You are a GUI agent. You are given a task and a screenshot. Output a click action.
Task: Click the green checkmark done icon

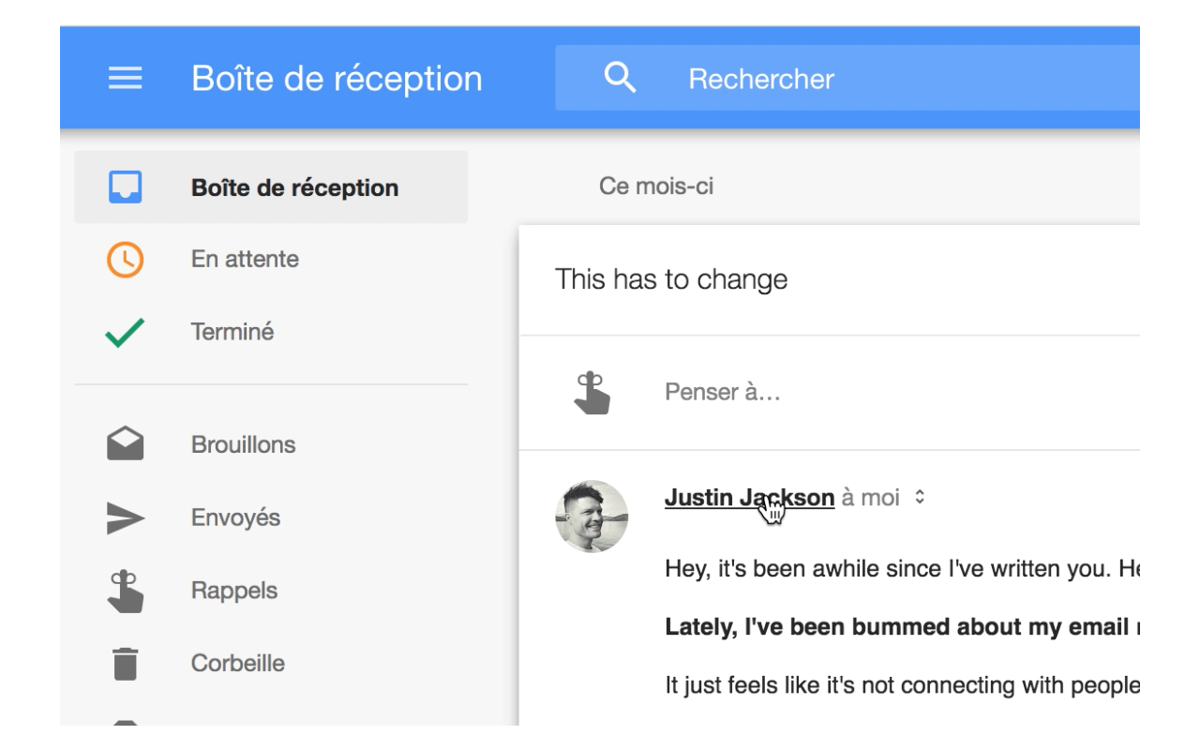(x=125, y=333)
